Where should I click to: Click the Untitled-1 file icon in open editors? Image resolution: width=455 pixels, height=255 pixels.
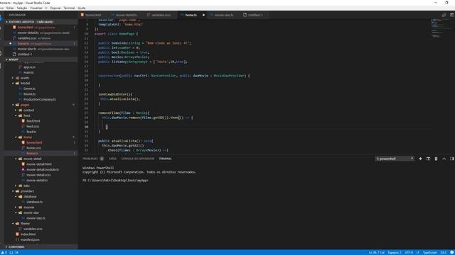[x=14, y=54]
